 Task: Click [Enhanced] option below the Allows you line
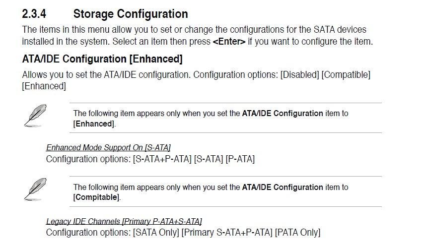coord(44,86)
